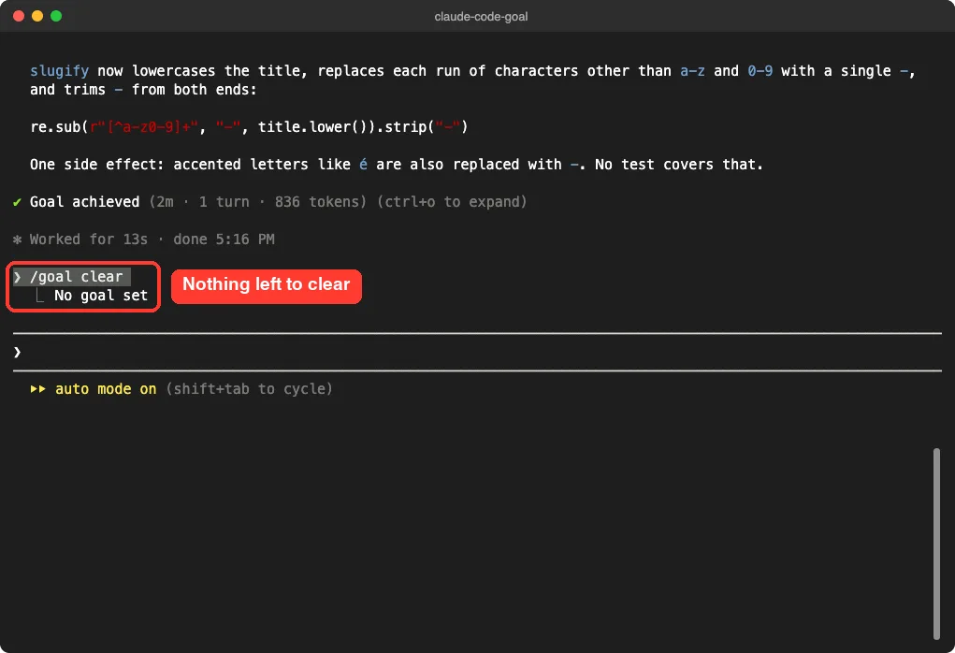Click the yellow fast-forward auto mode icon
Screen dimensions: 955x653
point(37,389)
